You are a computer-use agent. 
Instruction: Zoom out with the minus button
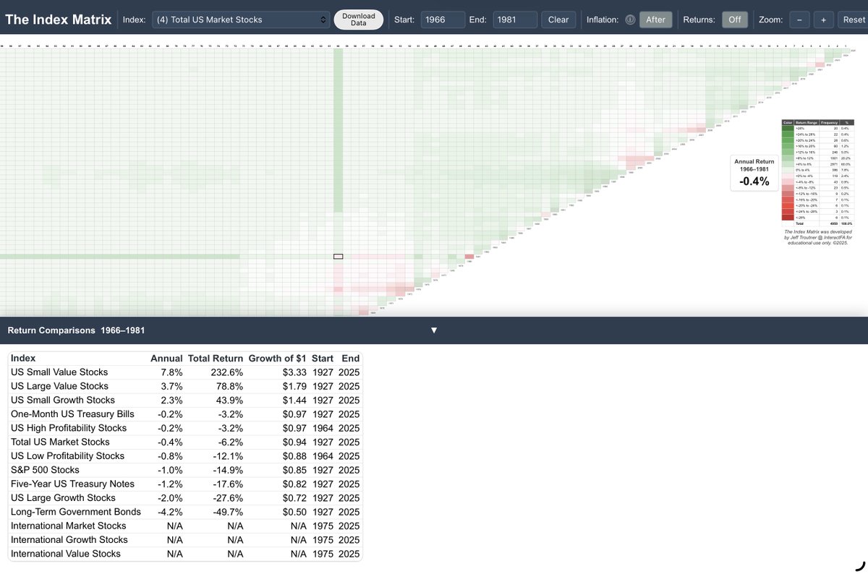pos(799,20)
